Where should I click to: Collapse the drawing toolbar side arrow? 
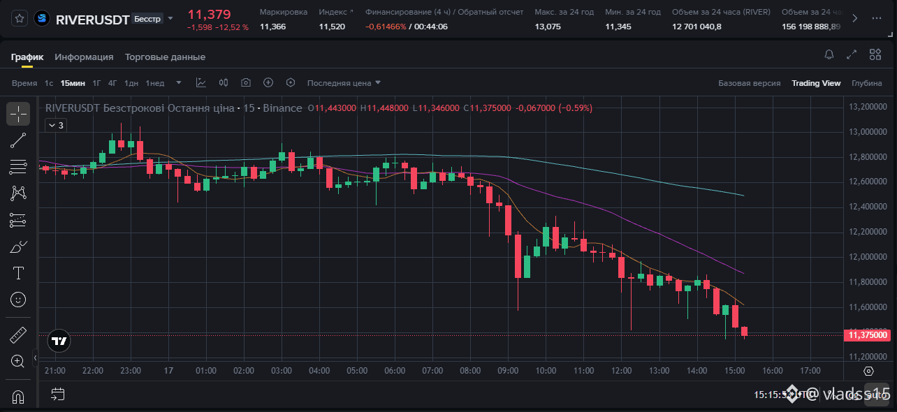point(35,359)
